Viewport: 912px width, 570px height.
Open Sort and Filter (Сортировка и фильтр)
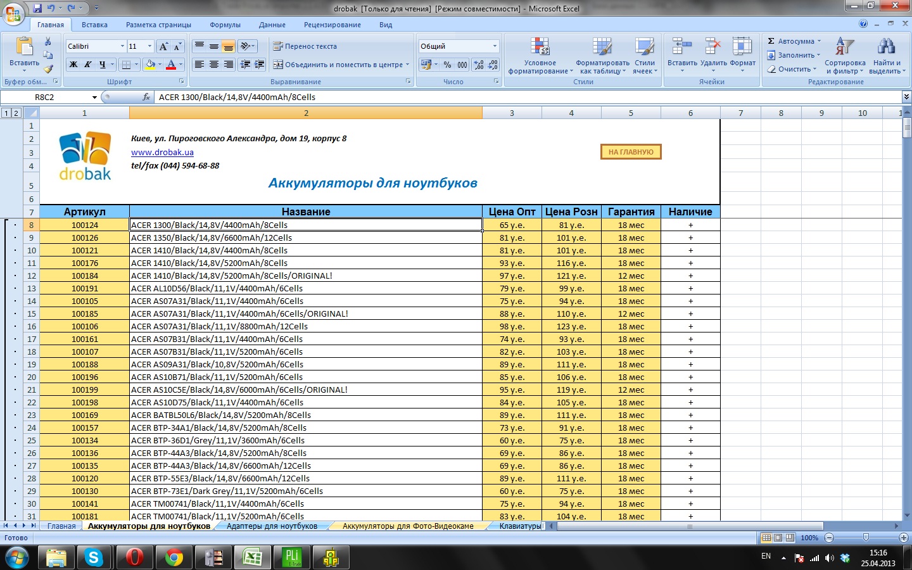pyautogui.click(x=845, y=56)
